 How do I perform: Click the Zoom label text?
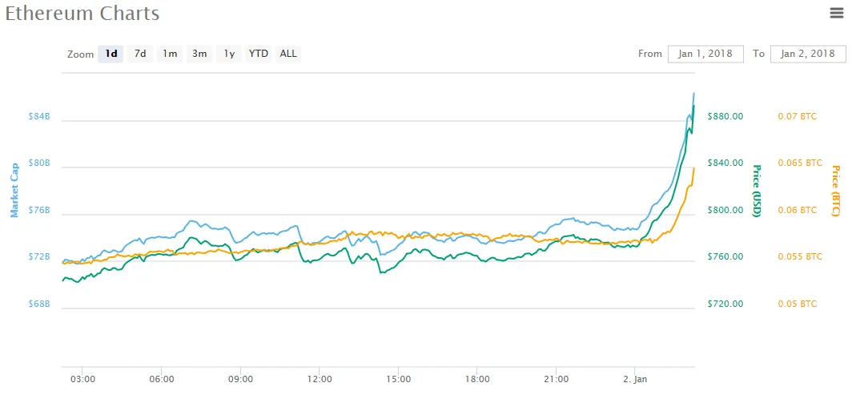coord(80,54)
